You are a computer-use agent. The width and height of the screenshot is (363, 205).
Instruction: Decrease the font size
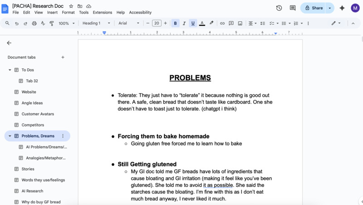click(x=148, y=23)
